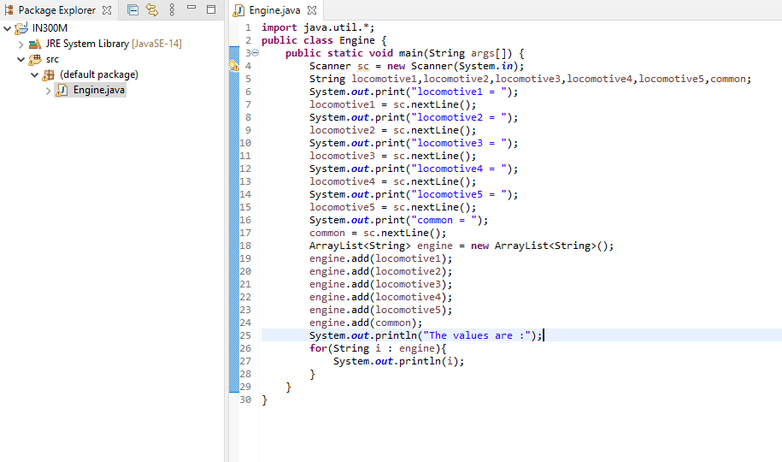The width and height of the screenshot is (782, 462).
Task: Click the src folder package icon
Action: tap(35, 60)
